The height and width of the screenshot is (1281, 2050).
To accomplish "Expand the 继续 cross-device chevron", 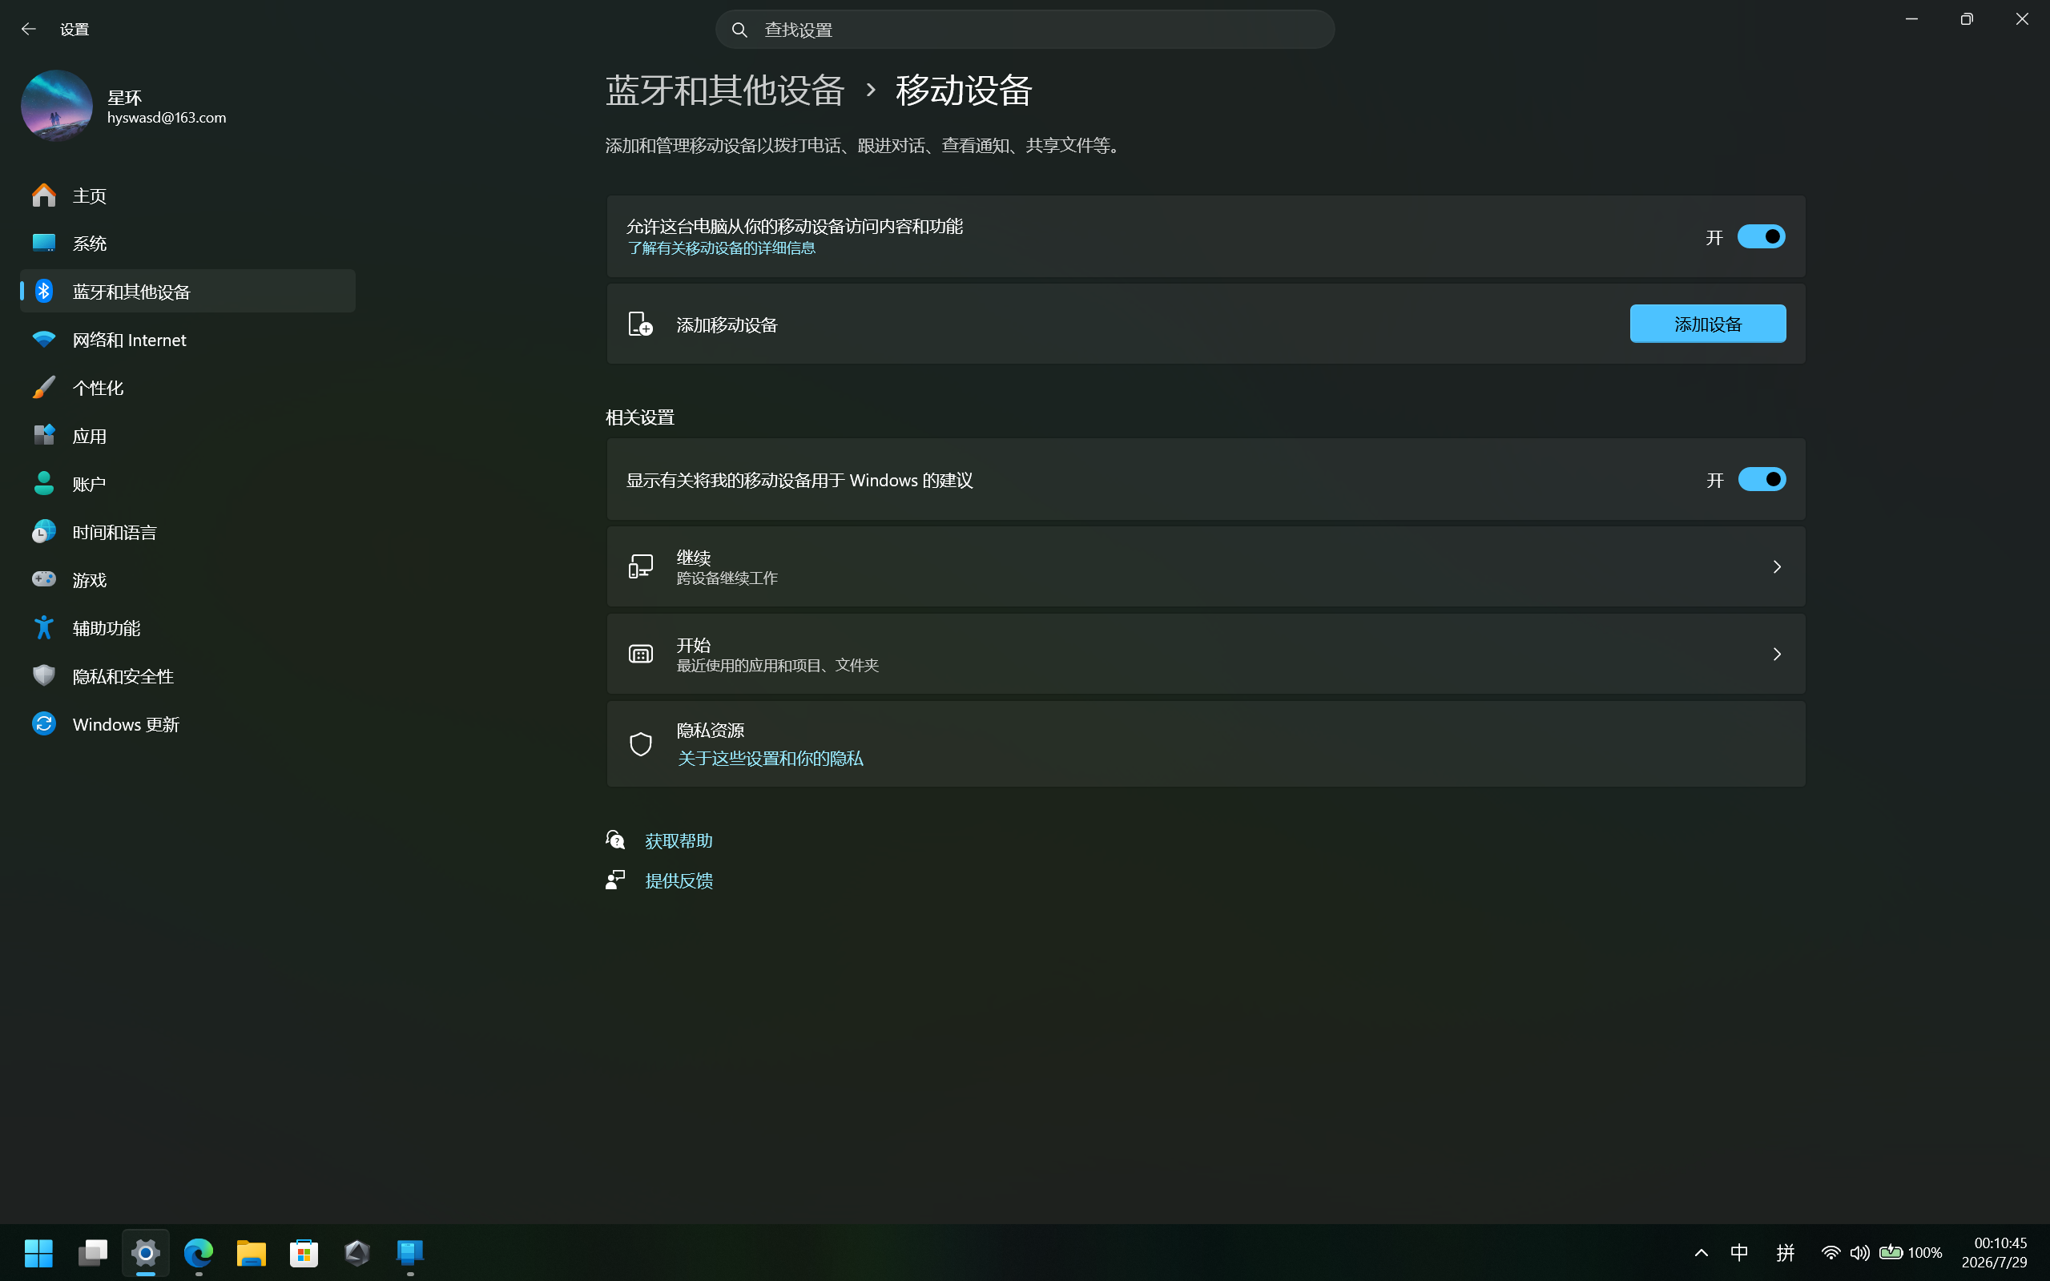I will (x=1778, y=566).
